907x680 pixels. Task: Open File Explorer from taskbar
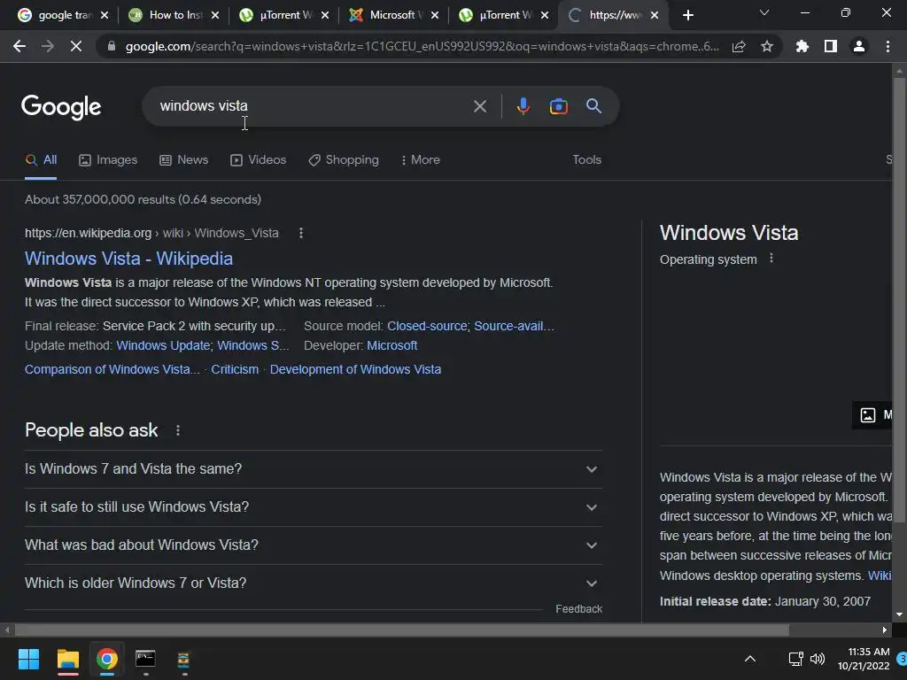67,659
